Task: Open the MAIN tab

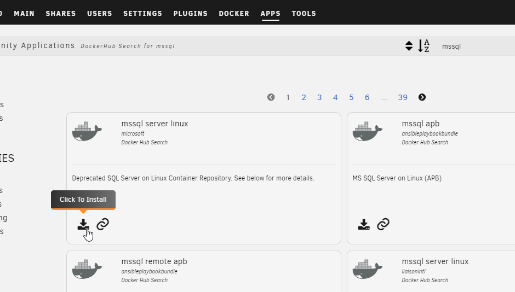Action: (24, 14)
